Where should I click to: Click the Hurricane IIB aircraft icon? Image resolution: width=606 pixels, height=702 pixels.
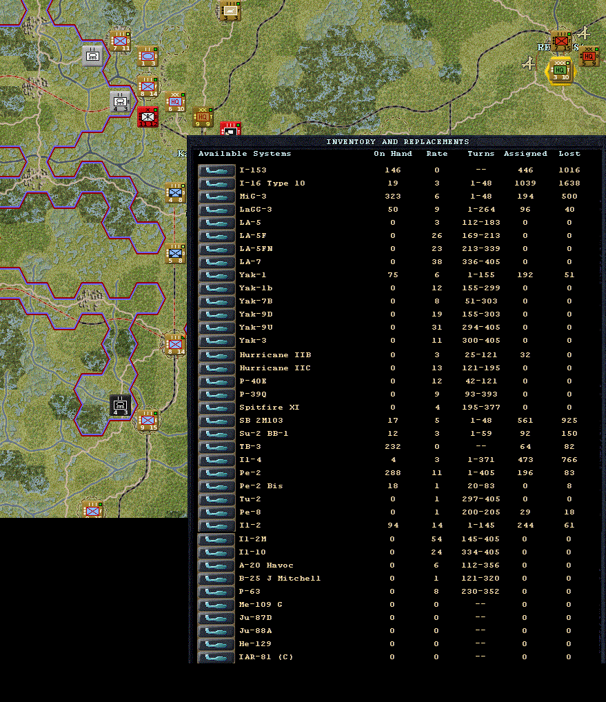[216, 355]
